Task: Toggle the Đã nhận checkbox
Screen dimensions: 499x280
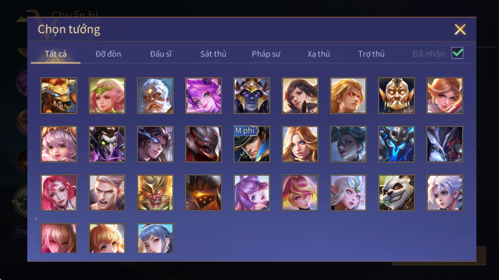Action: click(x=457, y=53)
